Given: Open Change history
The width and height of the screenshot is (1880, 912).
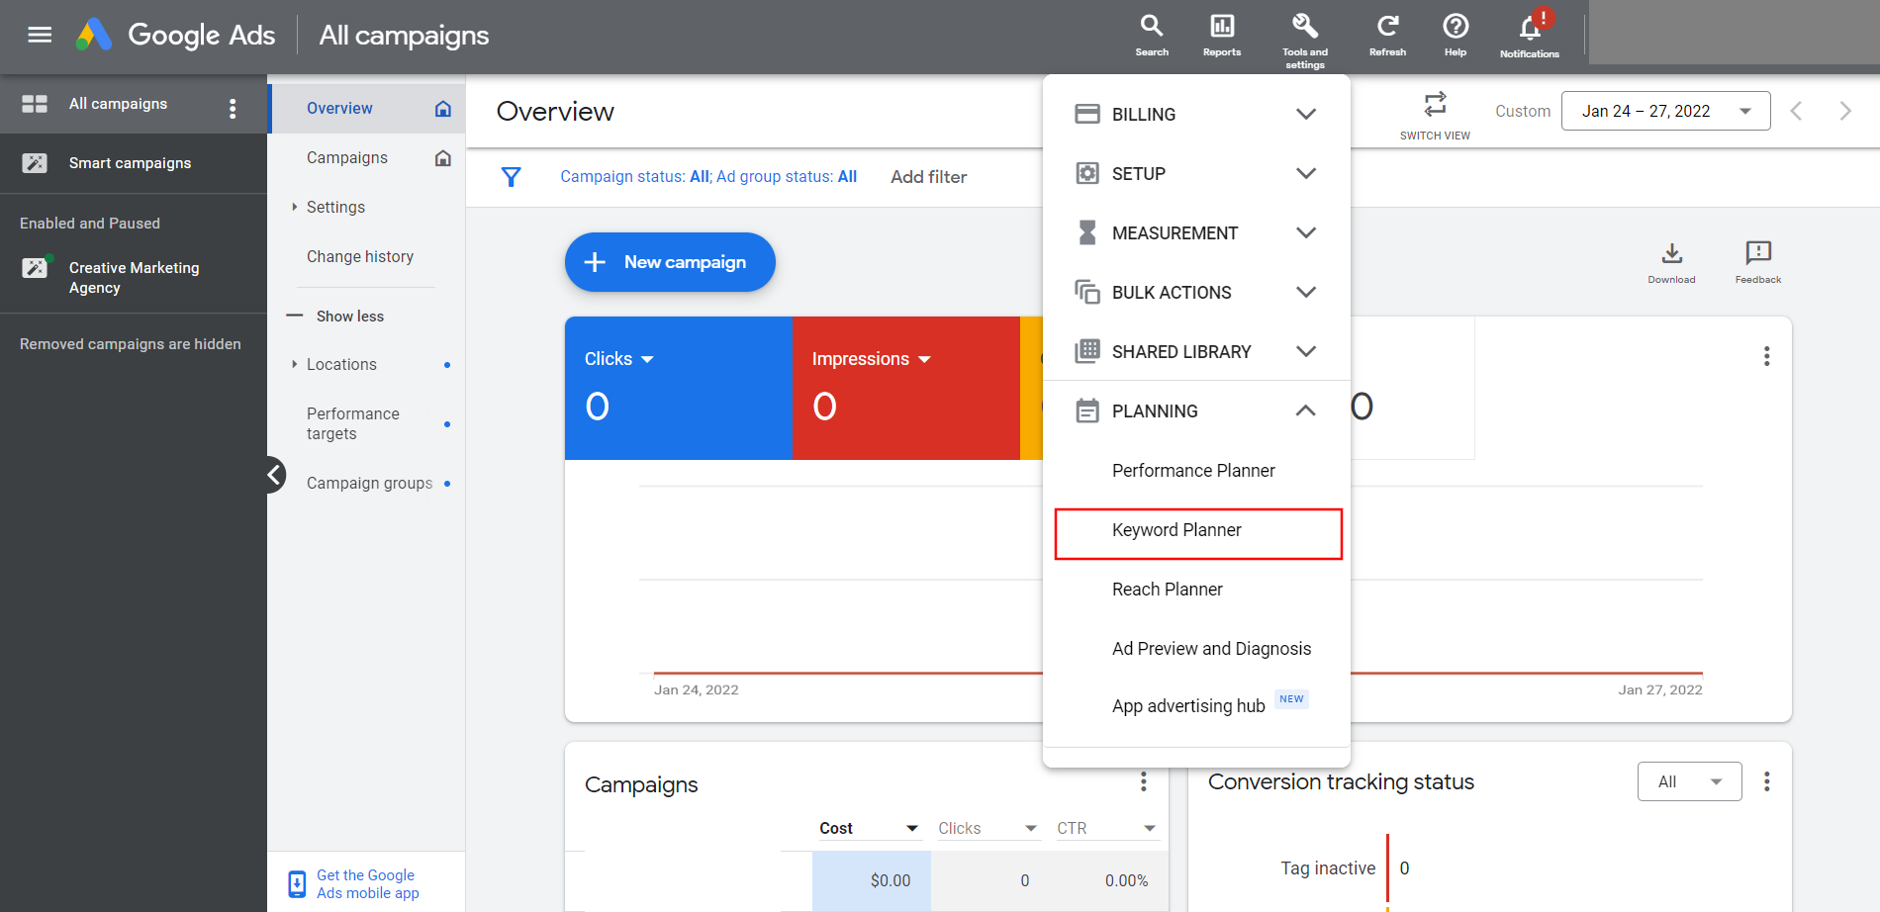Looking at the screenshot, I should pyautogui.click(x=359, y=257).
